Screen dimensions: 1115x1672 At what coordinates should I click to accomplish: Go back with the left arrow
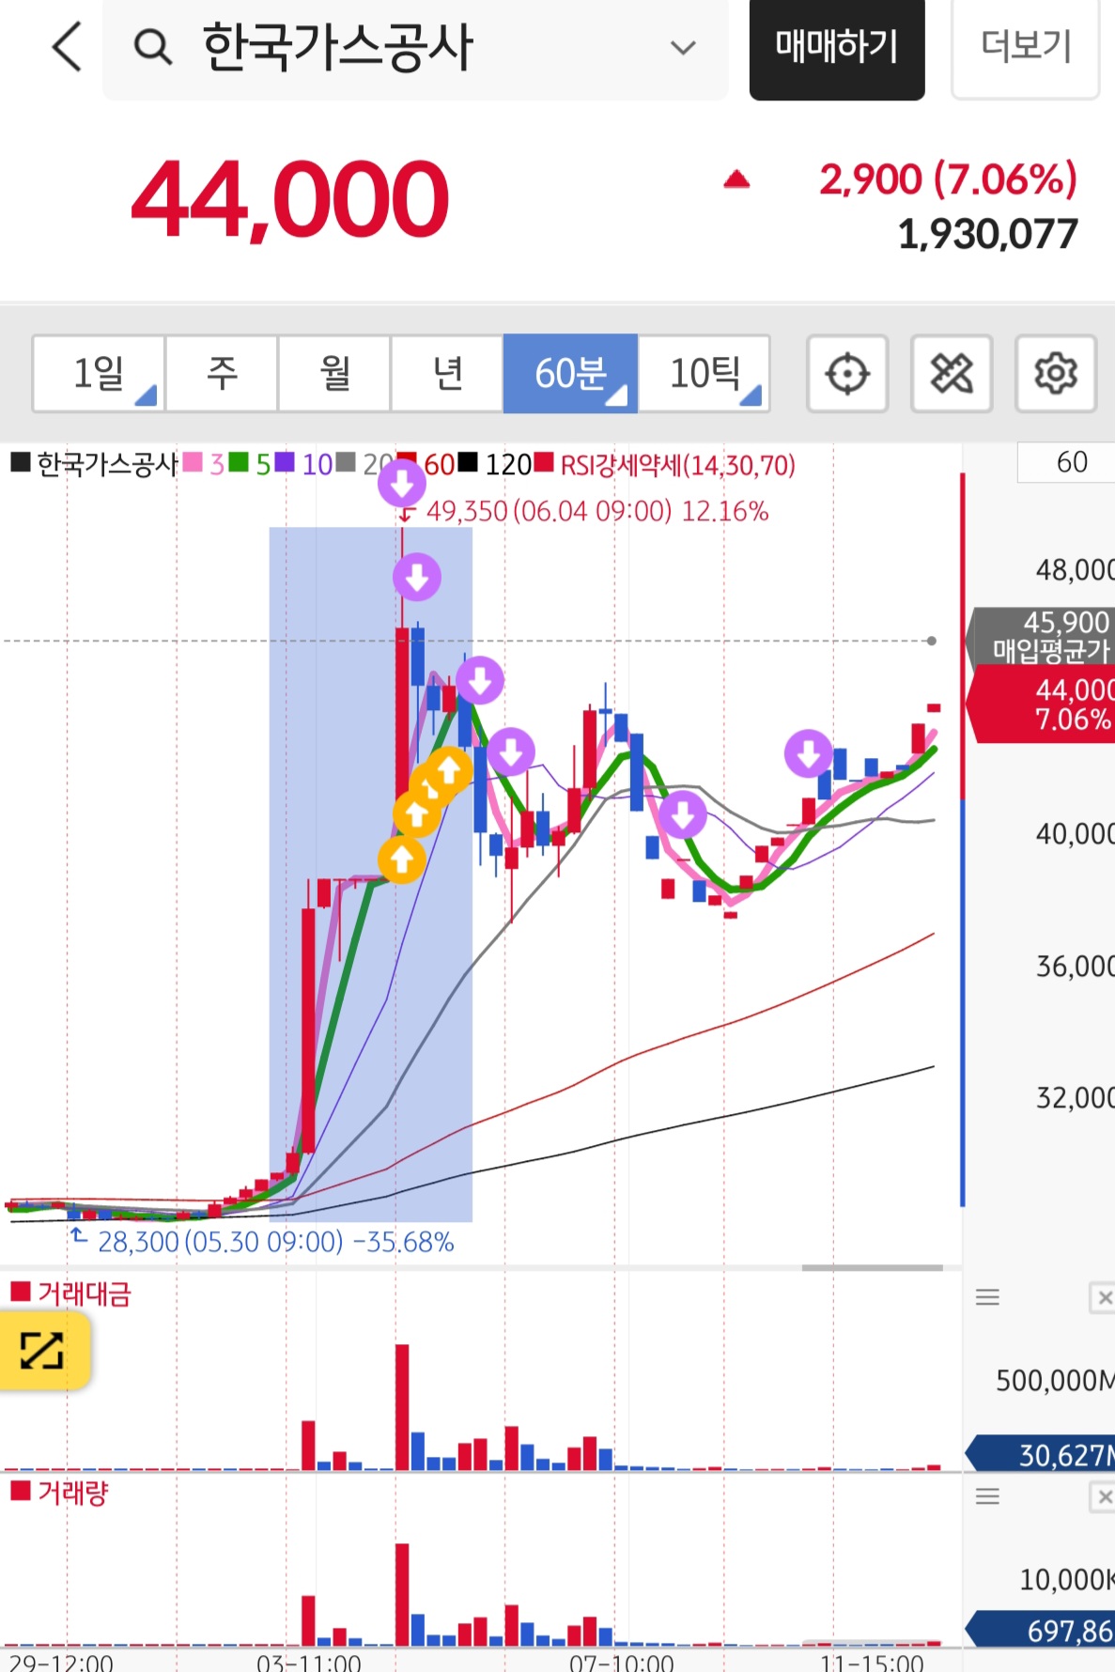click(67, 47)
